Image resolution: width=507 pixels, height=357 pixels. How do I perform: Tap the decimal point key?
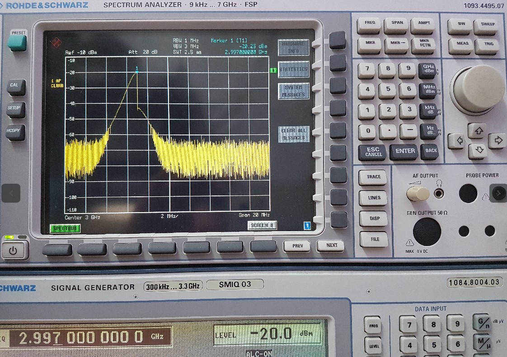388,132
